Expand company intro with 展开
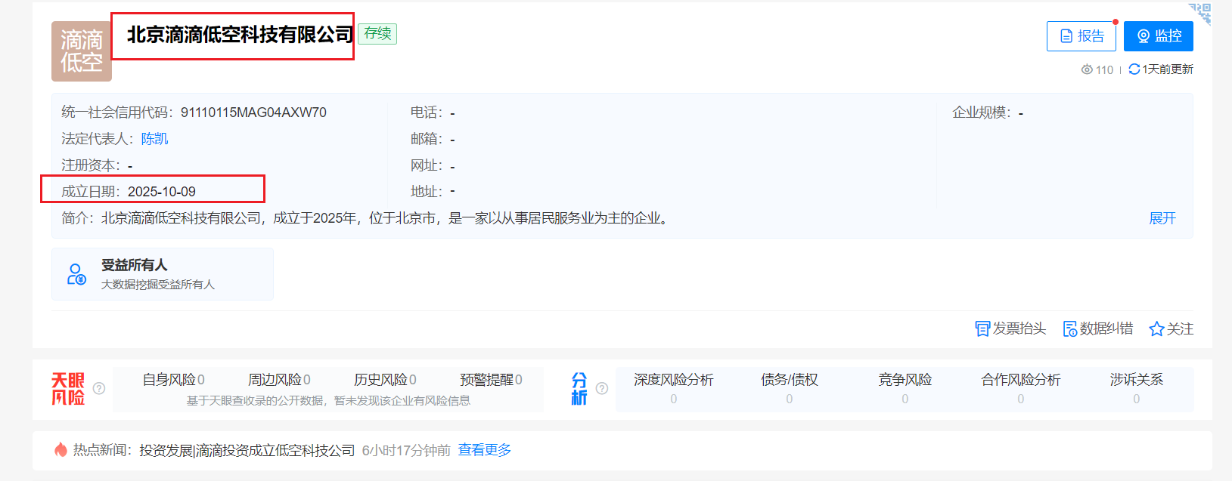 coord(1162,218)
